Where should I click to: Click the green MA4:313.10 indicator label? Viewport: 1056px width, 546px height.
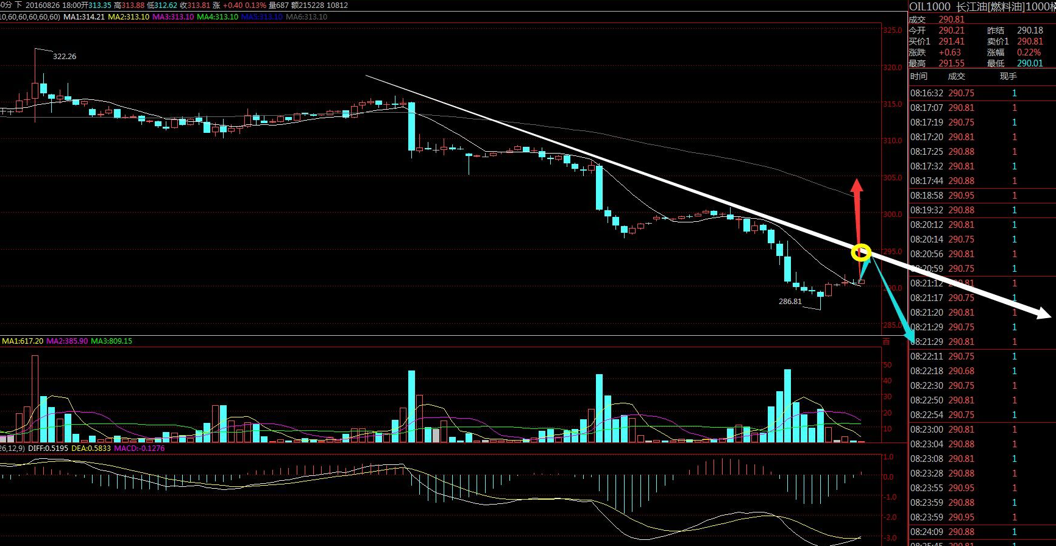click(x=218, y=16)
